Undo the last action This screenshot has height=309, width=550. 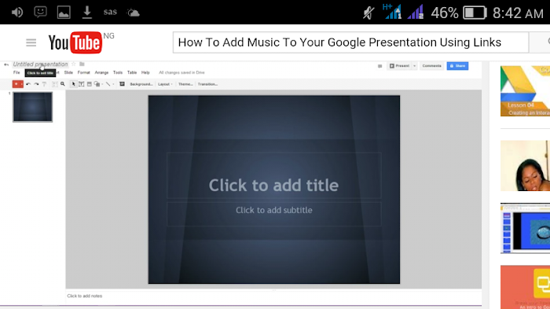click(x=28, y=84)
